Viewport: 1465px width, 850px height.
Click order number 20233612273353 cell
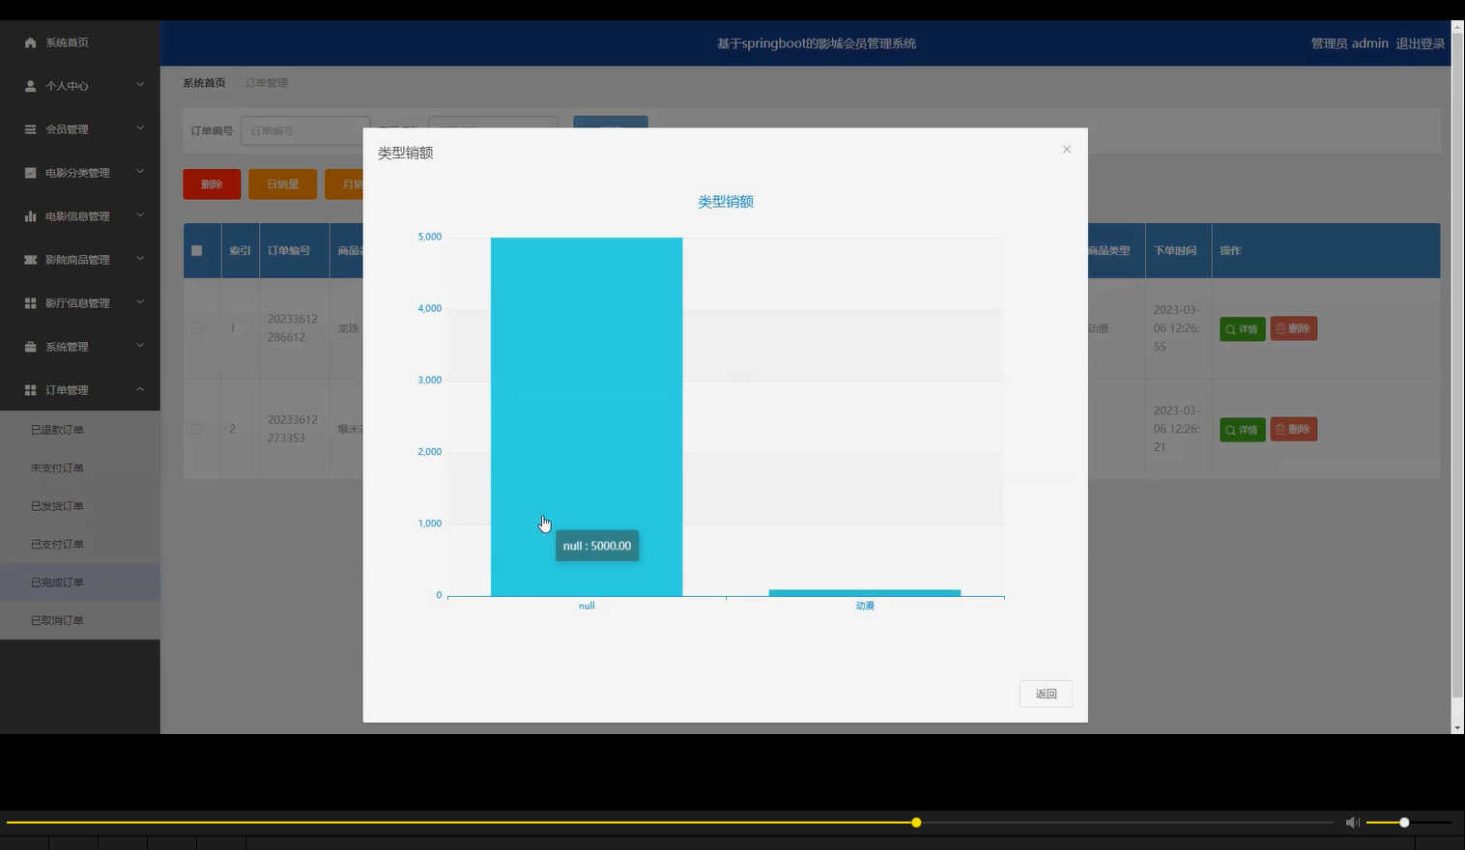click(293, 429)
